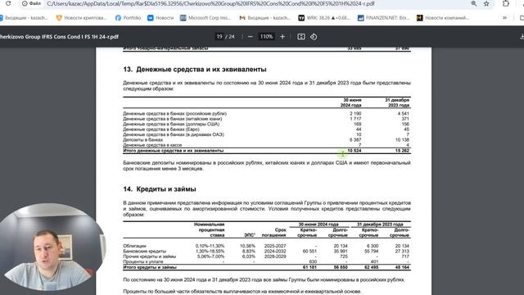Click column header 30 июня 2024 года in loans table
Viewport: 524px width, 295px height.
(318, 225)
